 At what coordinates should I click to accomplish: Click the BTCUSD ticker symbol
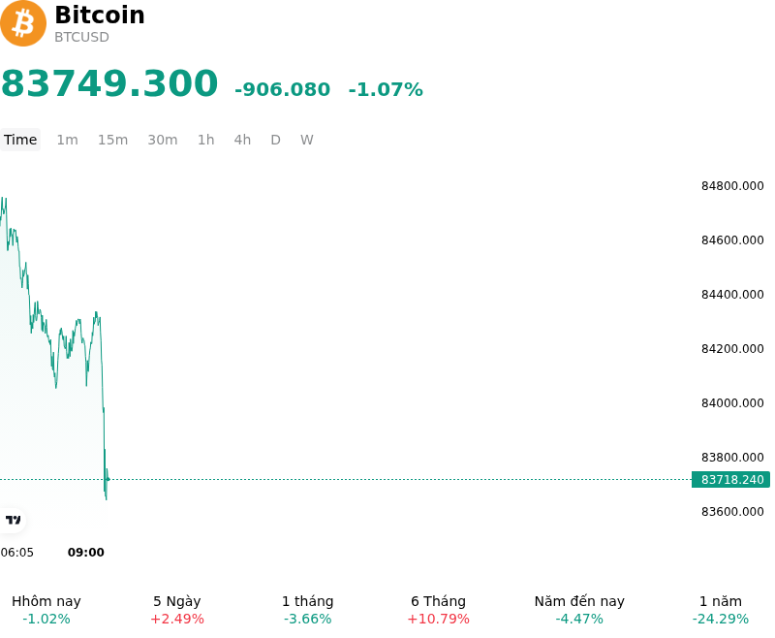[81, 37]
